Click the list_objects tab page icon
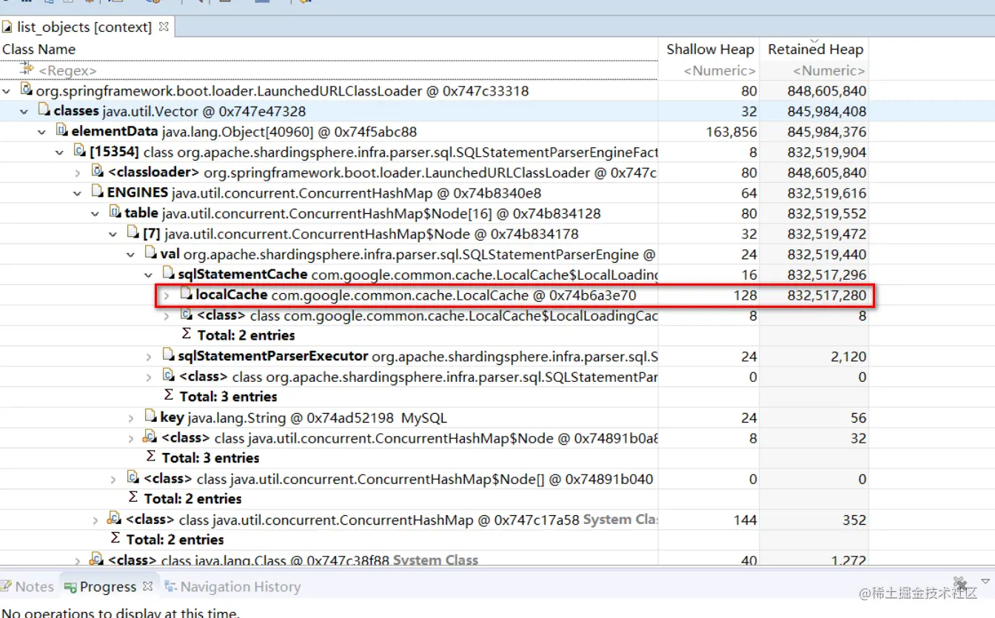The width and height of the screenshot is (995, 618). (7, 27)
